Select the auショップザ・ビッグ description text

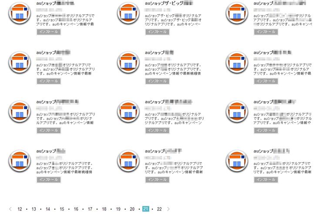pos(173,20)
